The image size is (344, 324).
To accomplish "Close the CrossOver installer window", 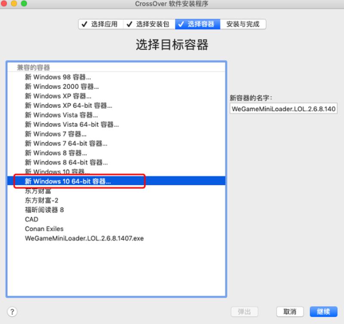I will tap(4, 3).
